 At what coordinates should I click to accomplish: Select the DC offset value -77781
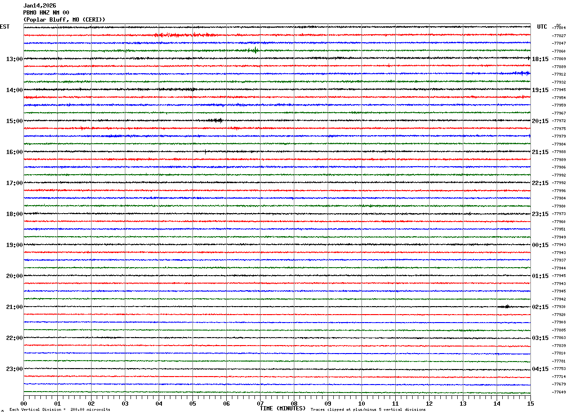click(559, 361)
